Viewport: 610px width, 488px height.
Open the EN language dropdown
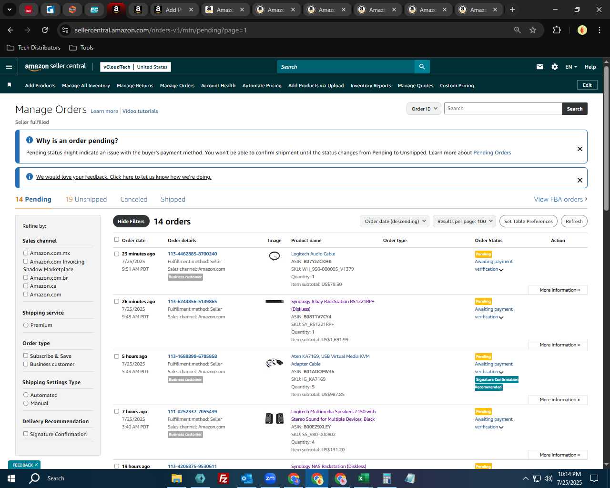click(571, 67)
